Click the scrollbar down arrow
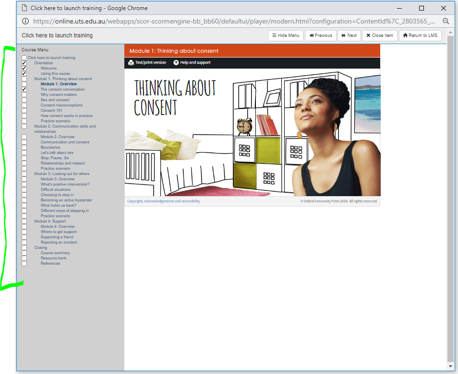Screen dimensions: 458x374 [x=450, y=366]
